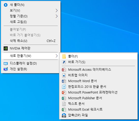Create new 텍스트 문서

[x=99, y=104]
